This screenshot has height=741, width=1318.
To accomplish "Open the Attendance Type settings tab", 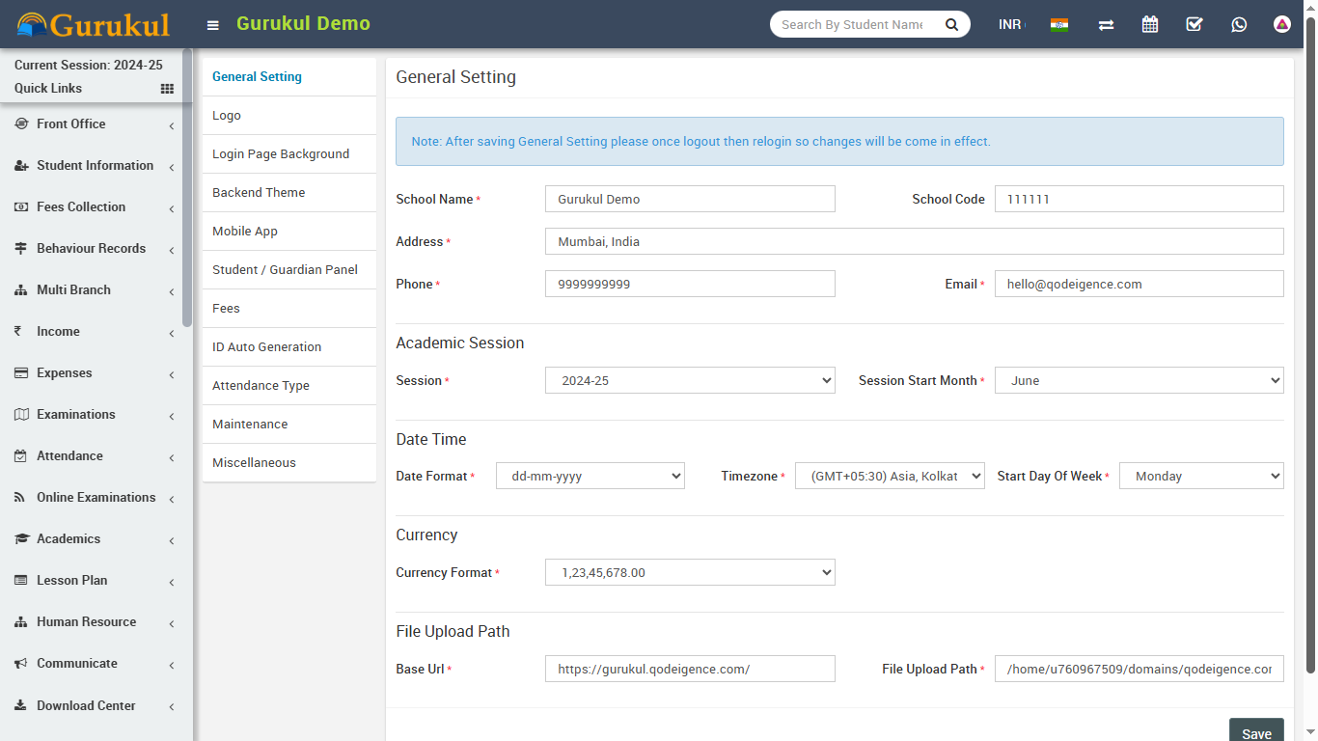I will click(261, 386).
